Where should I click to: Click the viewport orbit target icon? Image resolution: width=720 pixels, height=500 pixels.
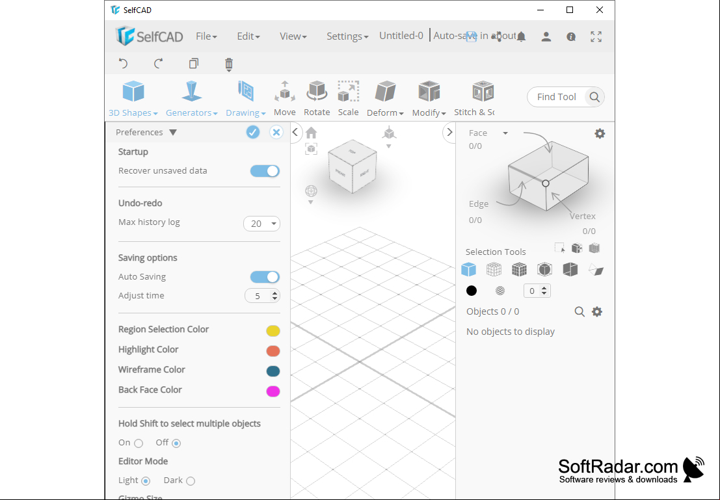pos(311,191)
